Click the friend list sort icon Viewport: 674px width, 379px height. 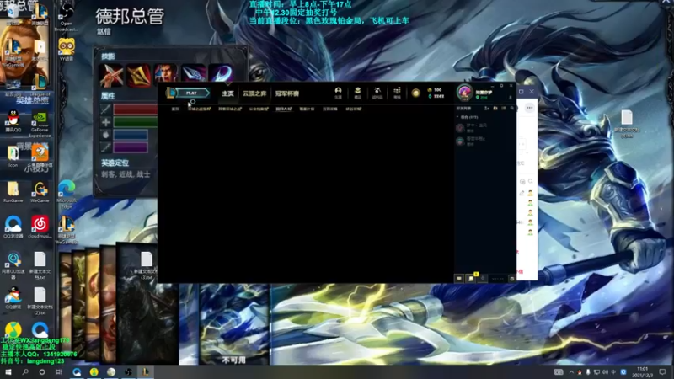(x=504, y=109)
